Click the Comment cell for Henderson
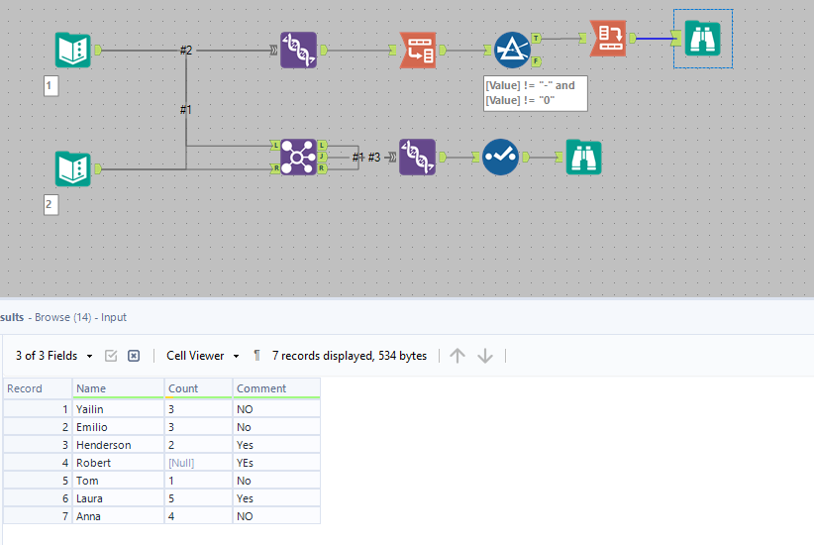The image size is (814, 545). pyautogui.click(x=276, y=445)
